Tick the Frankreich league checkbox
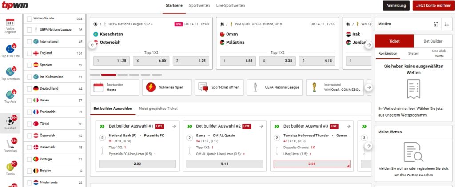The height and width of the screenshot is (187, 455). click(x=29, y=112)
